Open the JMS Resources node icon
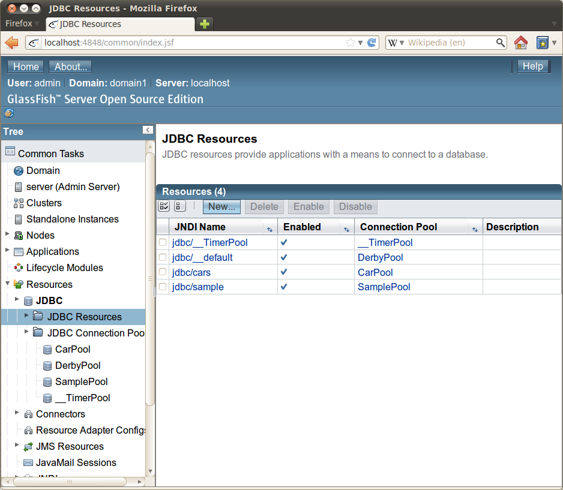563x490 pixels. [x=28, y=446]
